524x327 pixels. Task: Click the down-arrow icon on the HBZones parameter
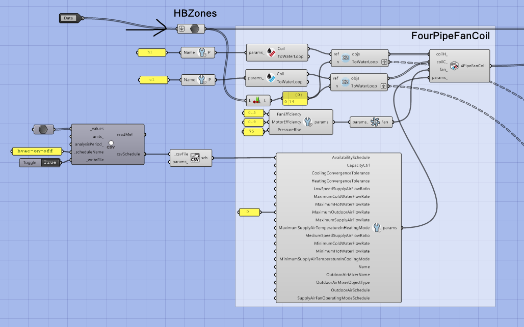click(x=181, y=28)
